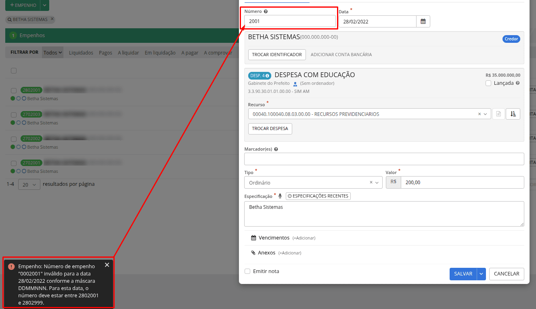Open the results per page dropdown
The height and width of the screenshot is (309, 536).
29,184
